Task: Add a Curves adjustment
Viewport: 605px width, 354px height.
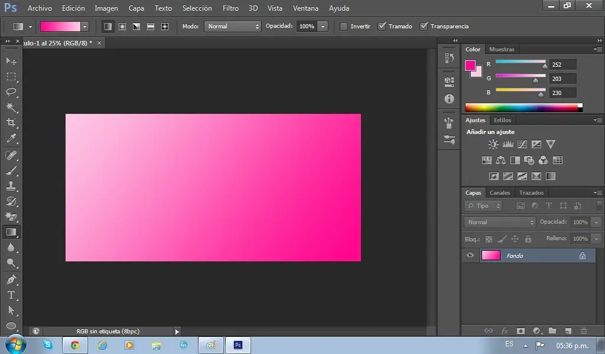Action: pyautogui.click(x=522, y=145)
